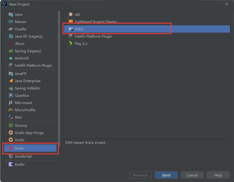Click the JavaScript globe icon

(x=11, y=156)
